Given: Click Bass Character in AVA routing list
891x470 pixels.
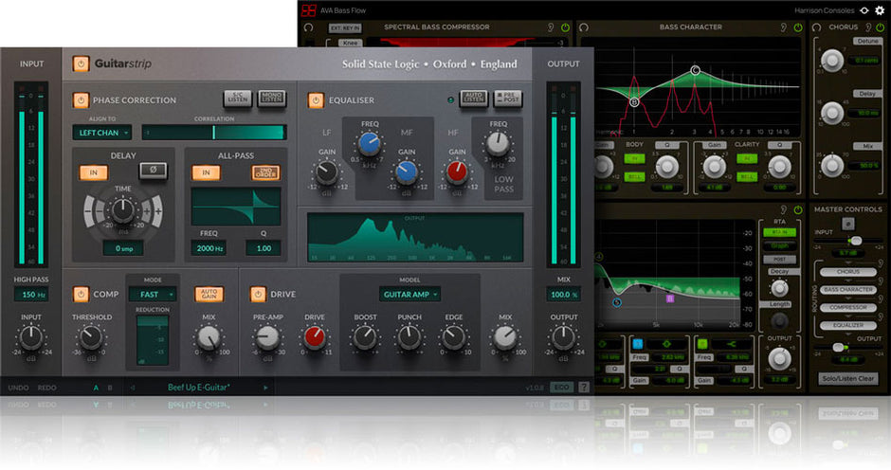Looking at the screenshot, I should click(847, 289).
